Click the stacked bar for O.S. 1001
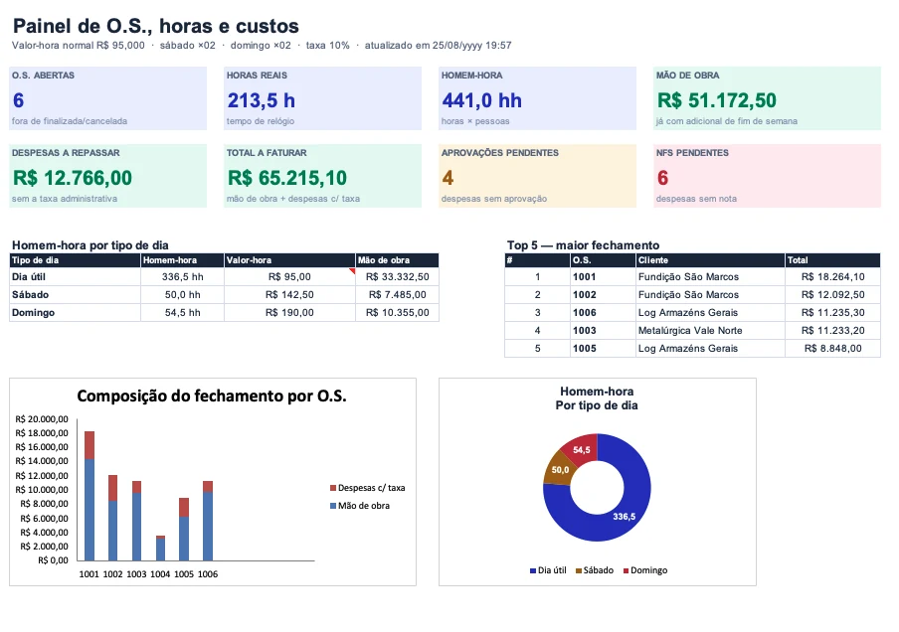Viewport: 899px width, 632px height. [90, 496]
